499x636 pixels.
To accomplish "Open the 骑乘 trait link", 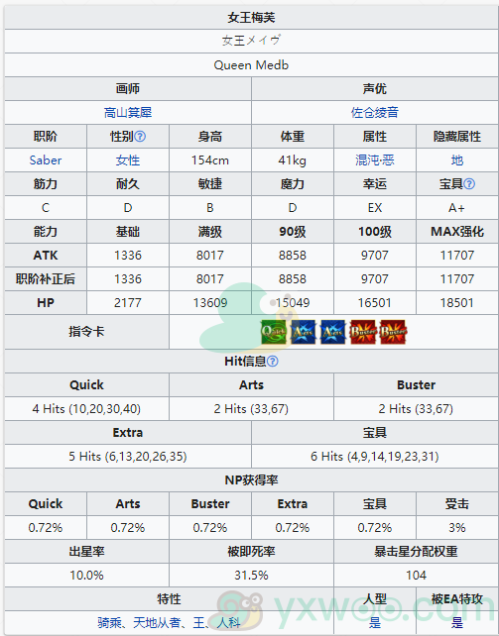I will 110,622.
